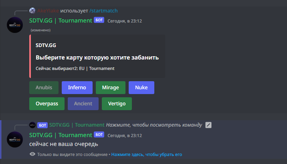
Task: Open SDTV.GG bot avatar on first message
Action: click(15, 25)
